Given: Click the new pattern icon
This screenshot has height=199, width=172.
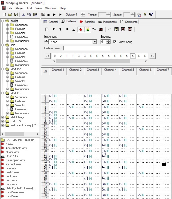Looking at the screenshot, I should [47, 29].
